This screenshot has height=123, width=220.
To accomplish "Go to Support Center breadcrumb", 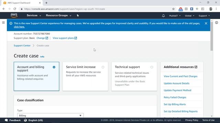I will click(x=22, y=45).
